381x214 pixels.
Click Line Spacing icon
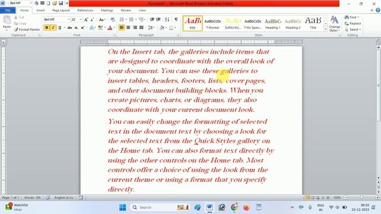(x=151, y=28)
